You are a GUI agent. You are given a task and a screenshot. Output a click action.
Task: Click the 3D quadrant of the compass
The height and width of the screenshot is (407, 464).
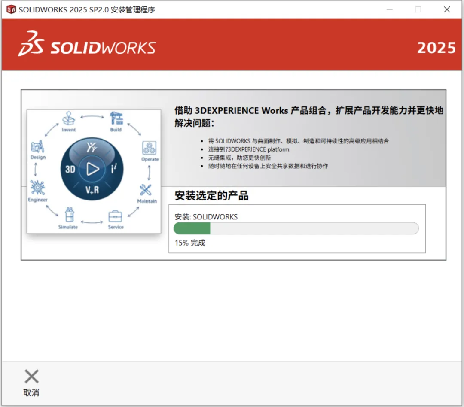[70, 170]
